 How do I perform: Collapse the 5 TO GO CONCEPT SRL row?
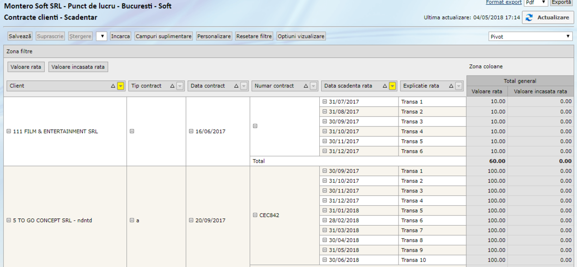pos(9,220)
